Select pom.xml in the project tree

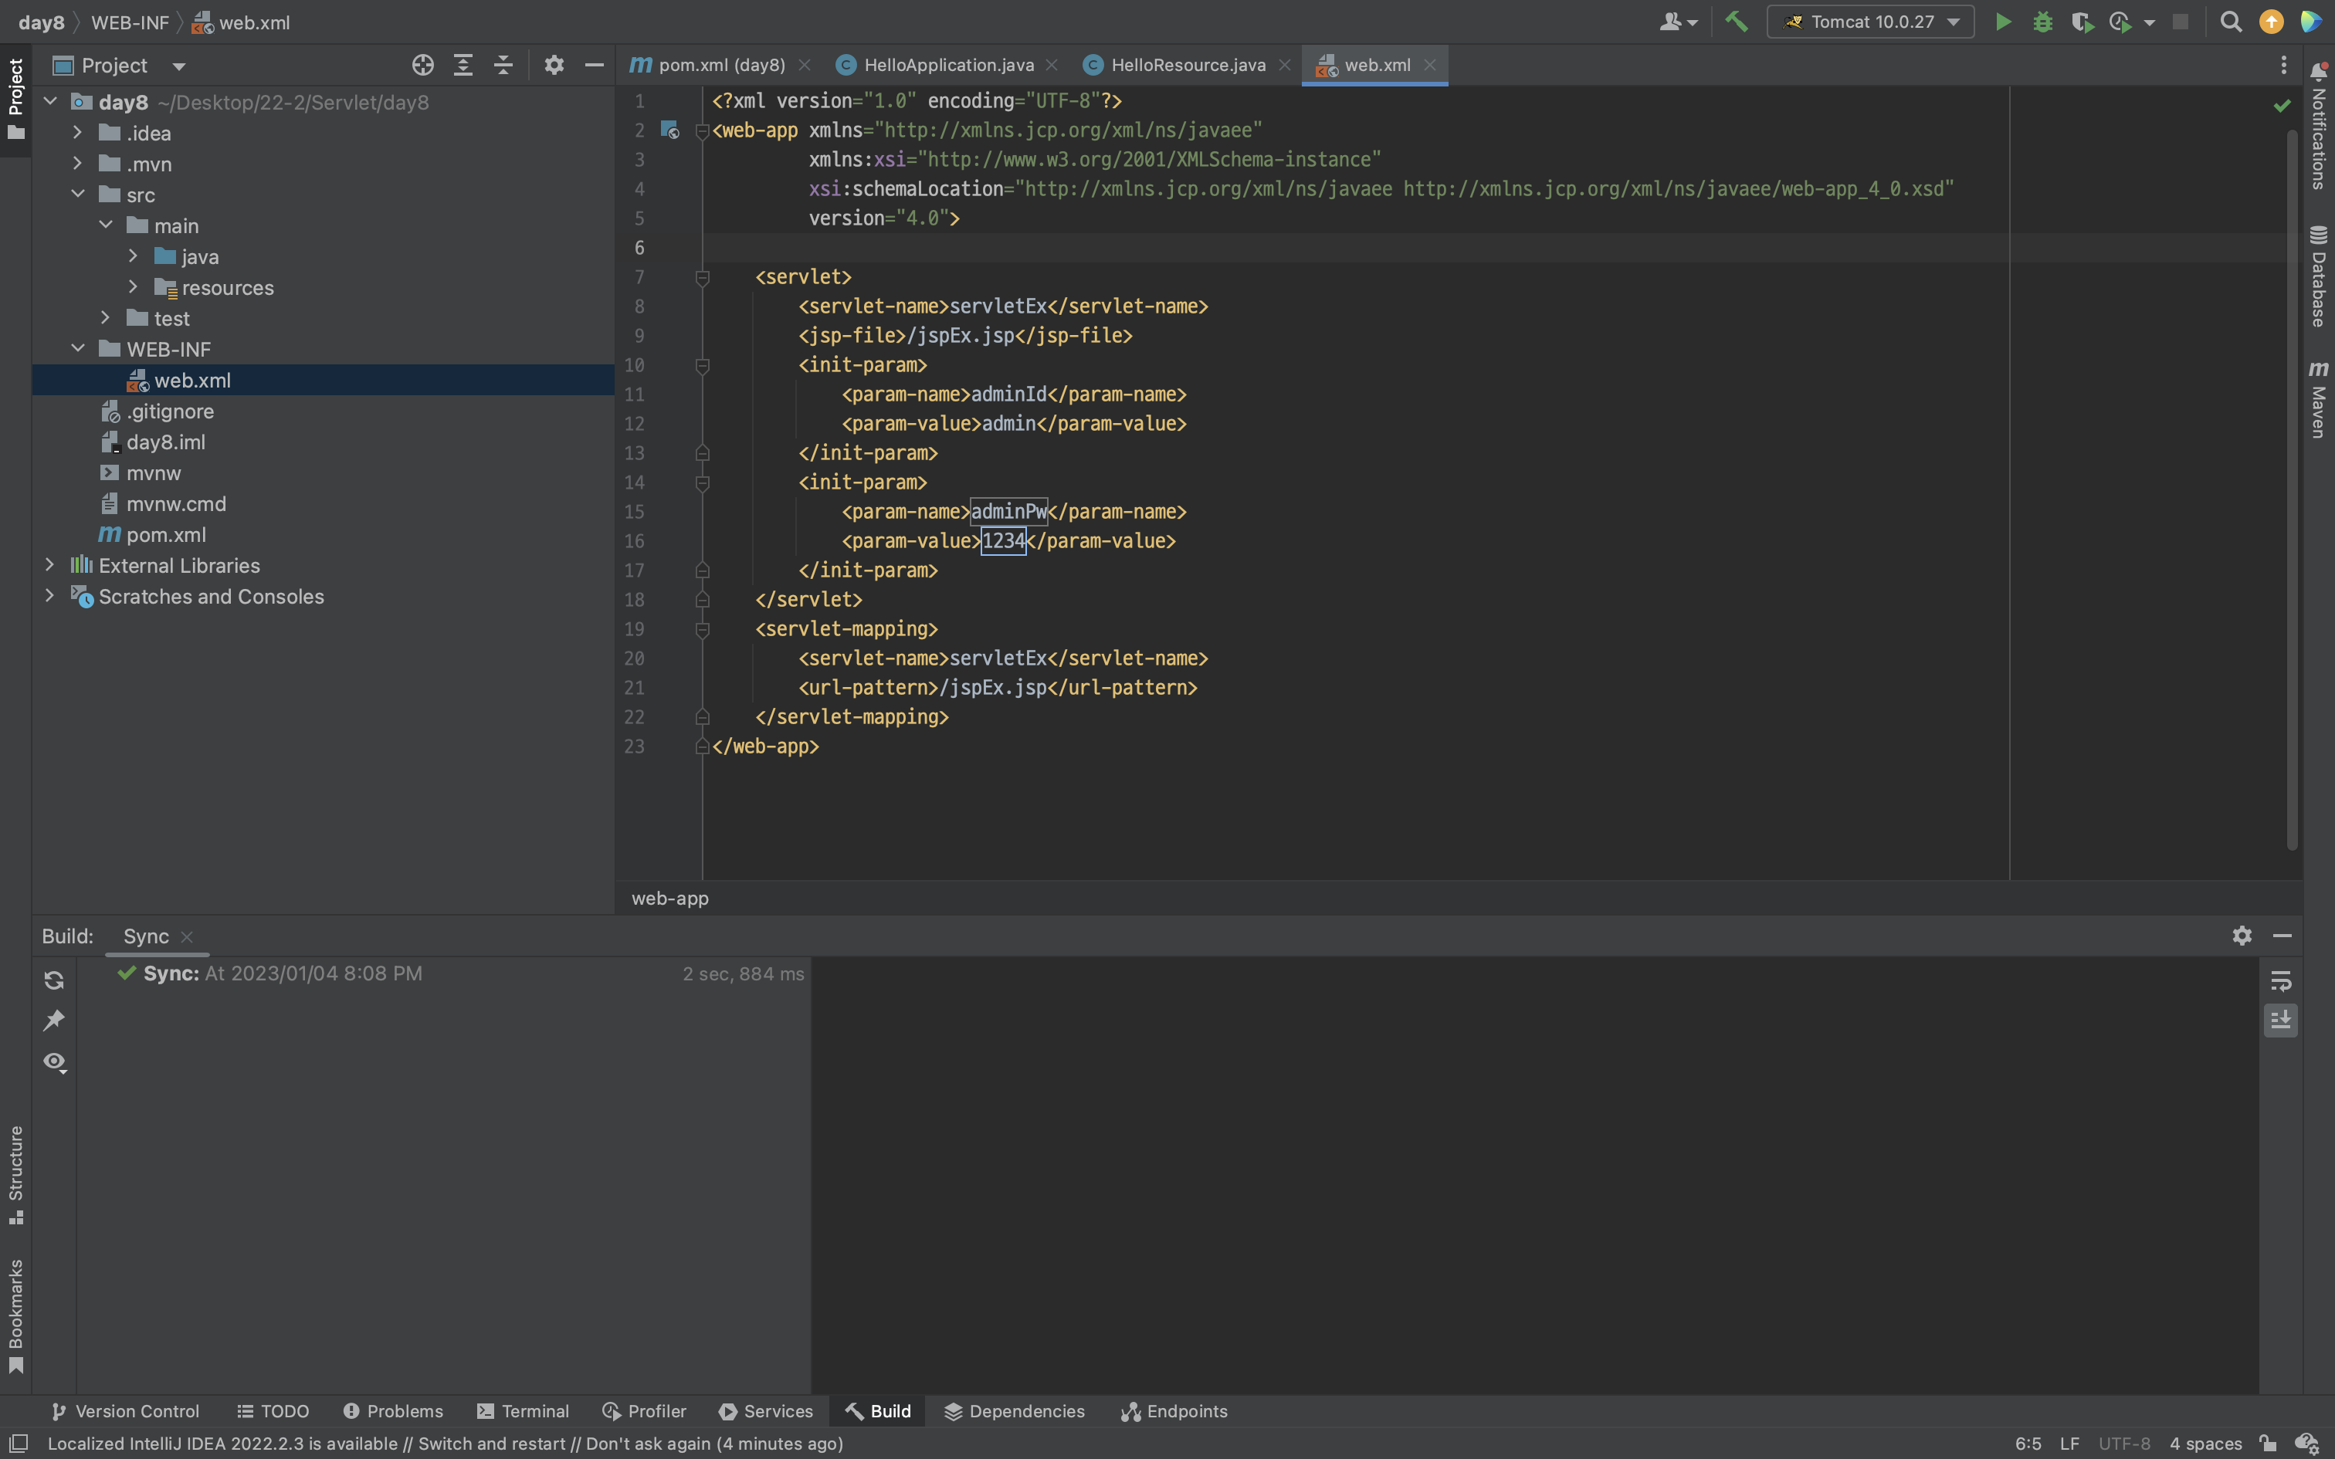pos(166,534)
